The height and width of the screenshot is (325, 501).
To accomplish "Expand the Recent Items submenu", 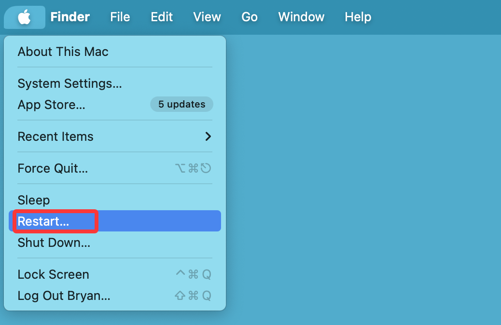I will pos(55,136).
